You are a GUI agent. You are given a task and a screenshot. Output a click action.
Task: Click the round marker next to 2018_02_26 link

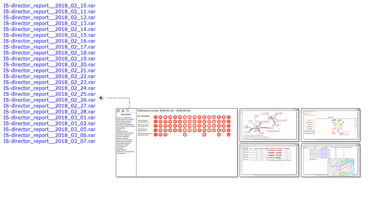tap(100, 97)
